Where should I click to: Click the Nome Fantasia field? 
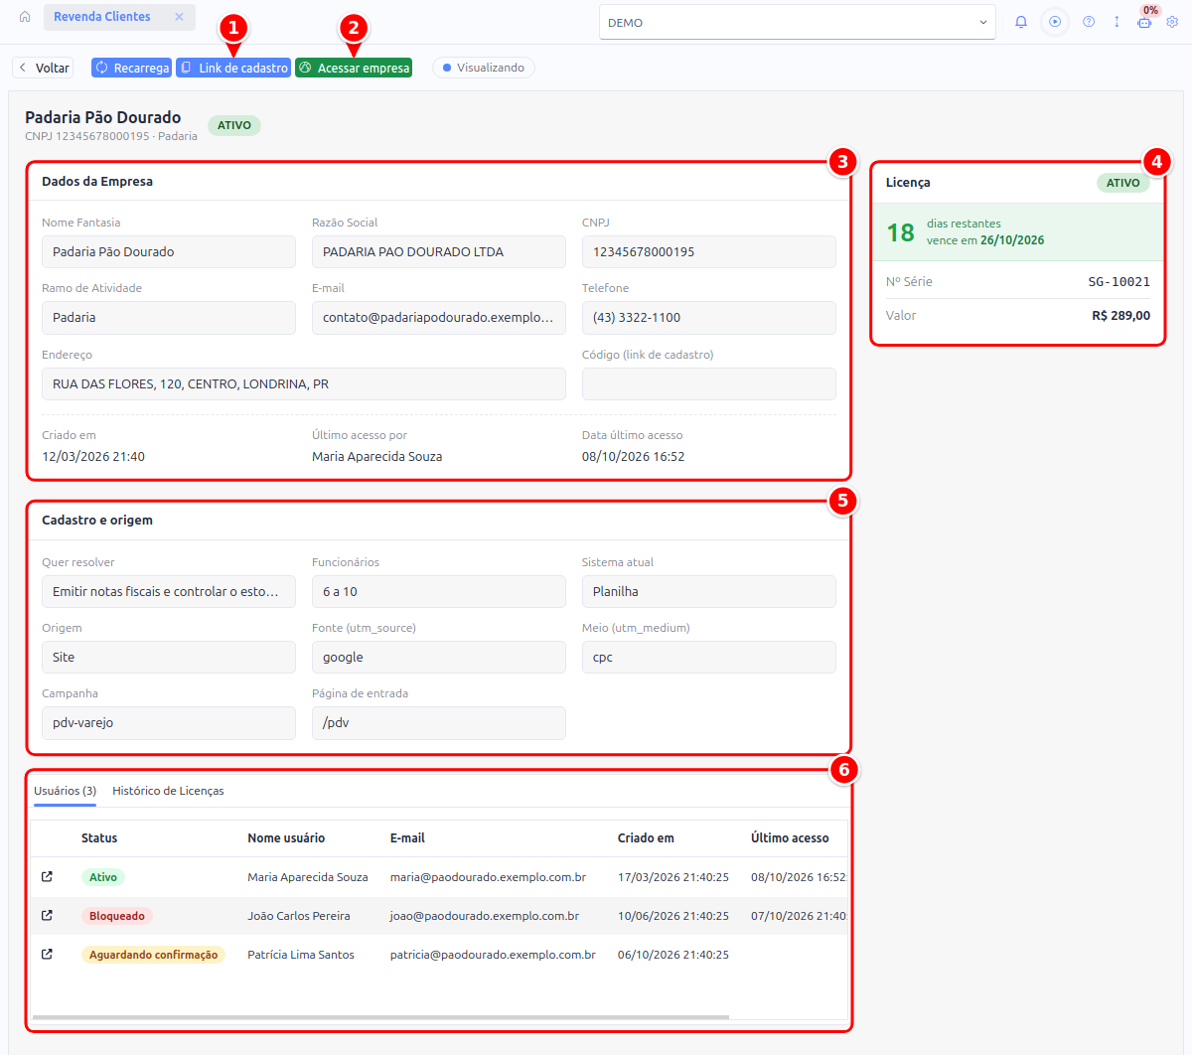pyautogui.click(x=169, y=252)
